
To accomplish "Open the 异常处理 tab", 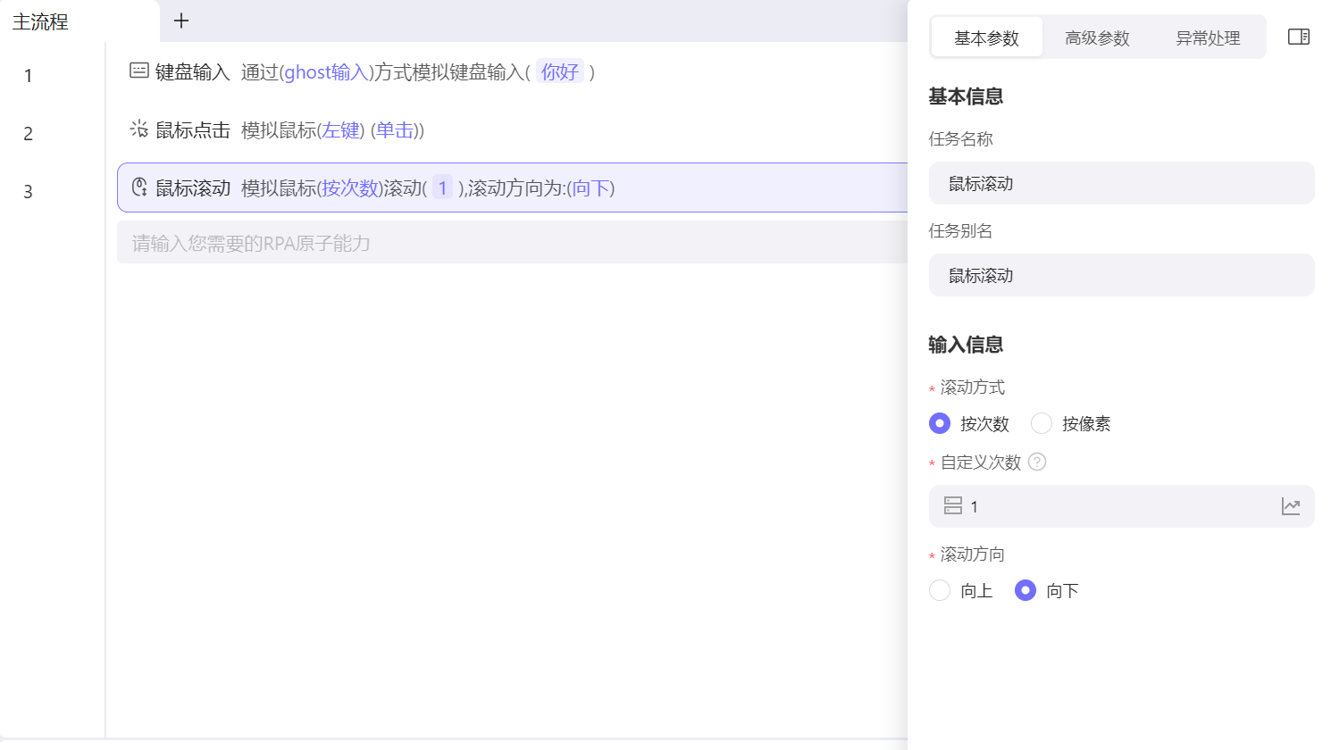I will 1208,37.
